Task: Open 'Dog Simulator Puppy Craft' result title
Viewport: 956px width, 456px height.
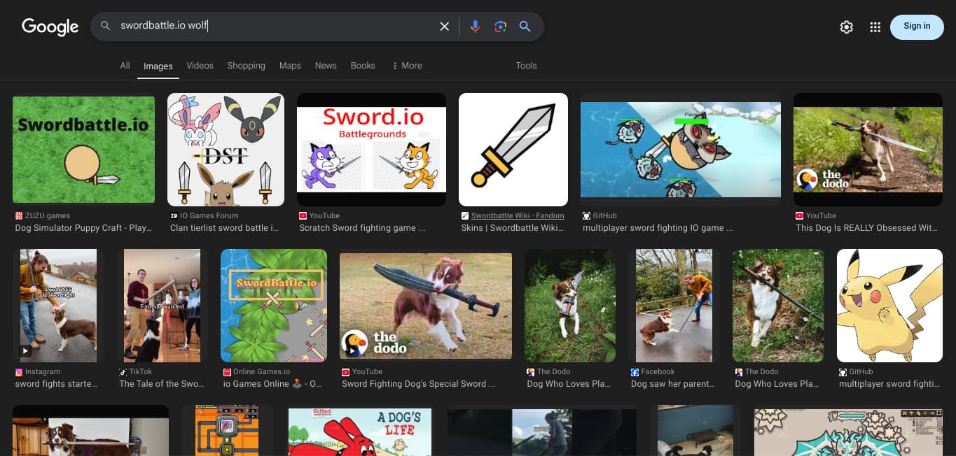Action: point(84,228)
